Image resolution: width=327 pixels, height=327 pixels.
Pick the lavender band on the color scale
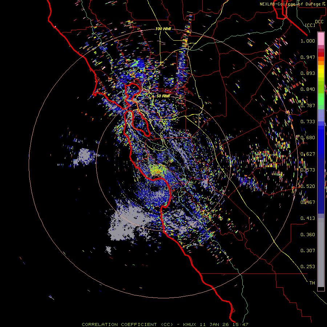pyautogui.click(x=321, y=116)
